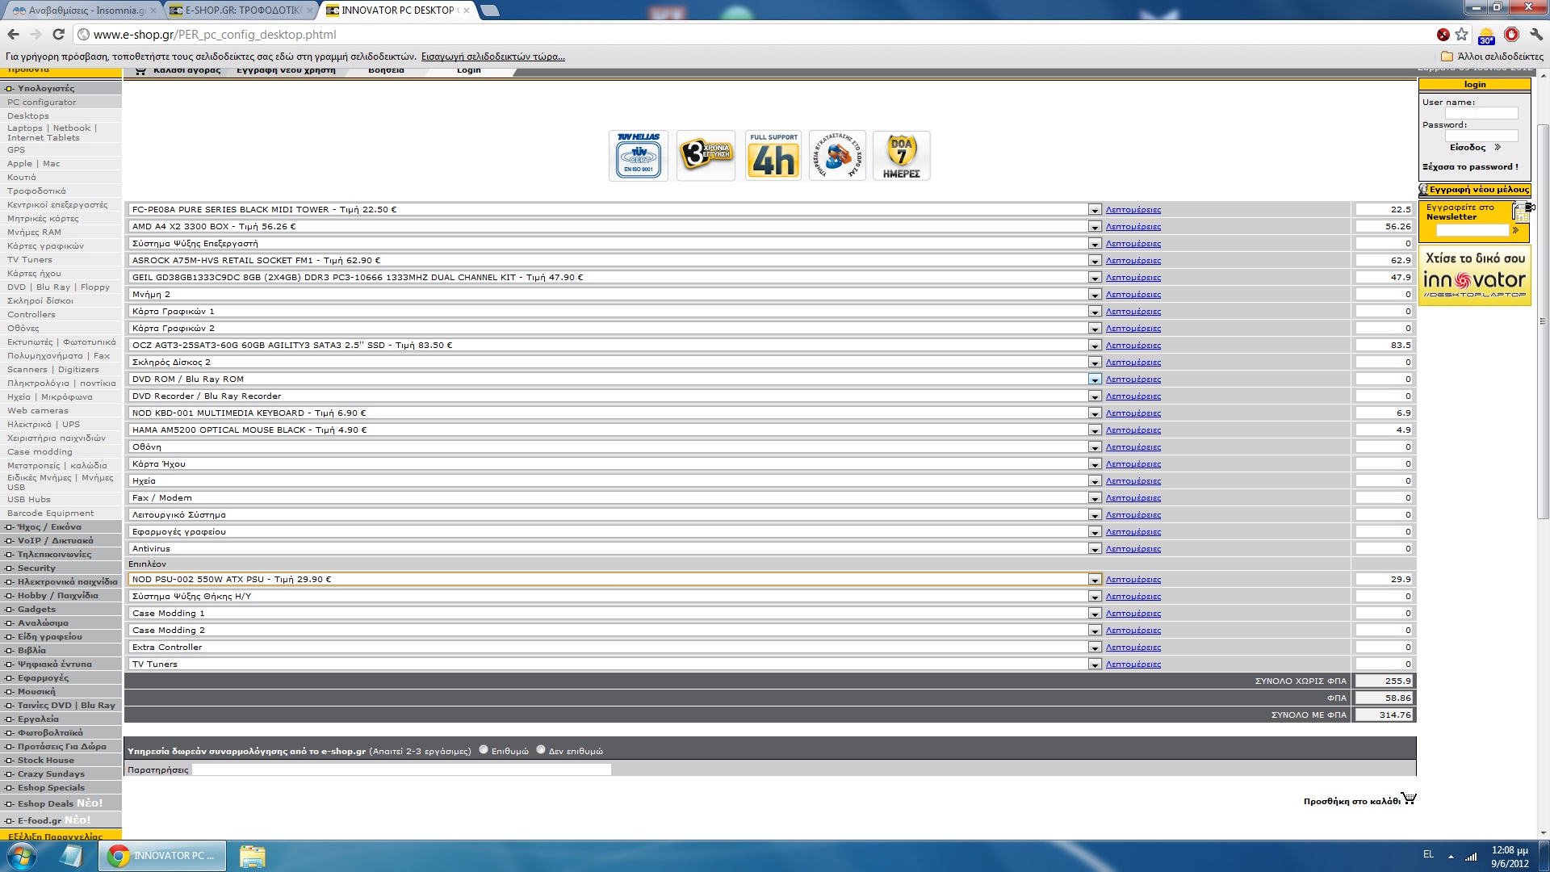Click Εισαγωγή σελιδοδεικτών τώρα link
Screen dimensions: 1550x872
pos(493,57)
